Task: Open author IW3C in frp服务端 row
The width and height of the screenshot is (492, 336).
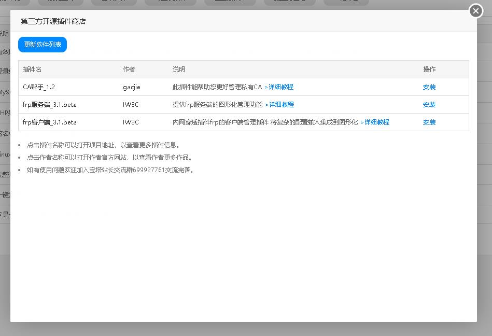Action: click(x=131, y=105)
